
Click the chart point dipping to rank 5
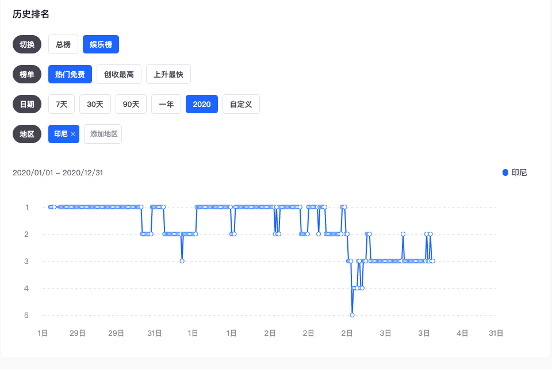352,315
